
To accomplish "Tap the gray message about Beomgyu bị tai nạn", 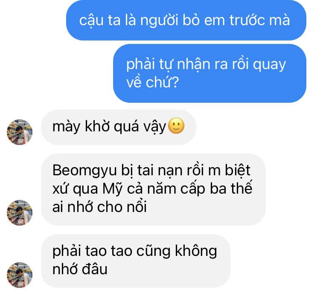I will pos(153,189).
